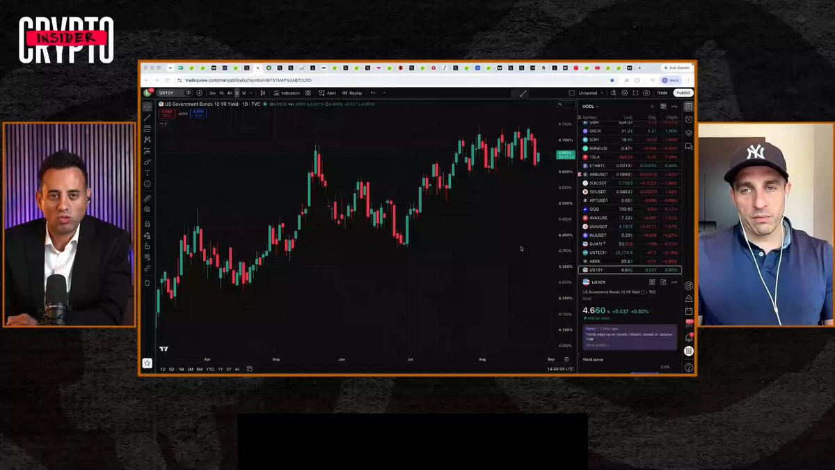
Task: Select TSLA in the watchlist
Action: [630, 157]
